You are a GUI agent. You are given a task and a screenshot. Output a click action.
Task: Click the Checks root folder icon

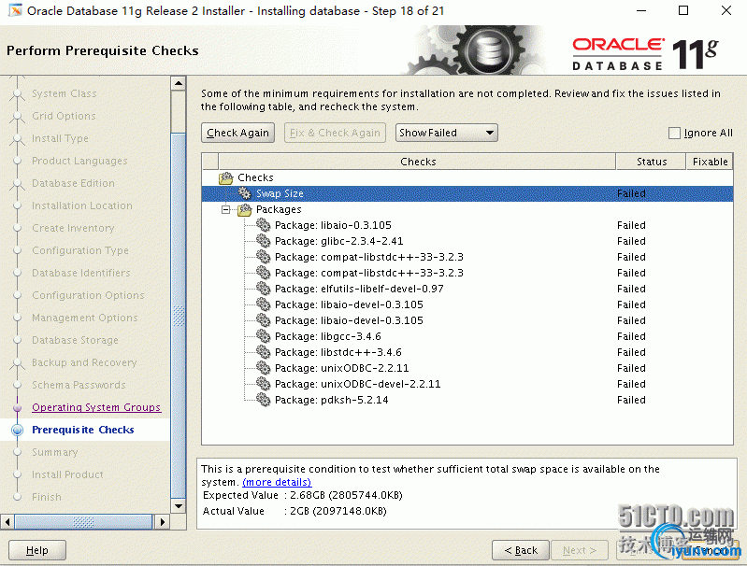pyautogui.click(x=226, y=177)
